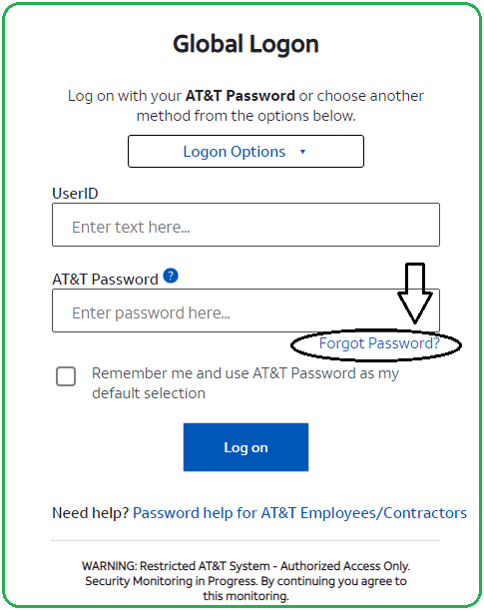484x610 pixels.
Task: Click the AT&T Password field label
Action: [x=105, y=280]
